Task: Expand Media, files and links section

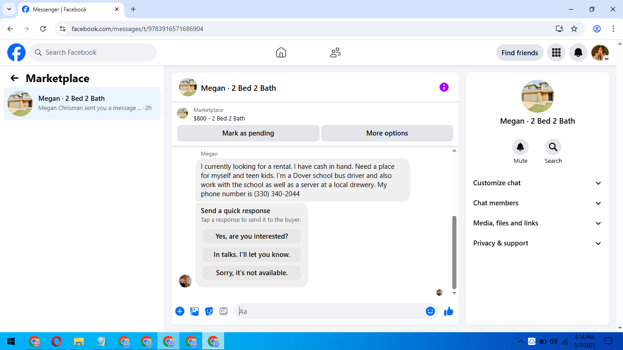Action: tap(537, 223)
